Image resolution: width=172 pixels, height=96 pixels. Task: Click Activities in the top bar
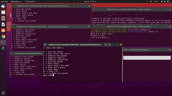pyautogui.click(x=5, y=2)
